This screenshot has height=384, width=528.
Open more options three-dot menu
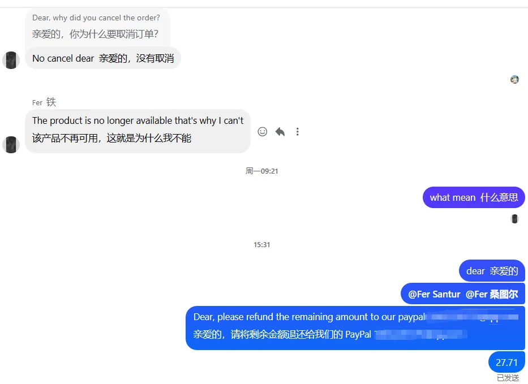coord(297,132)
